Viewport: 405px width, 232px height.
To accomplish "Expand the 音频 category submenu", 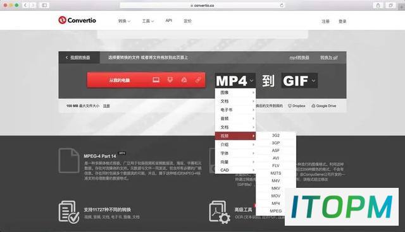I will (235, 119).
